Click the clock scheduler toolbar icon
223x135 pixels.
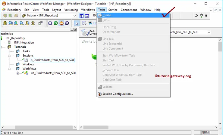tap(196, 16)
